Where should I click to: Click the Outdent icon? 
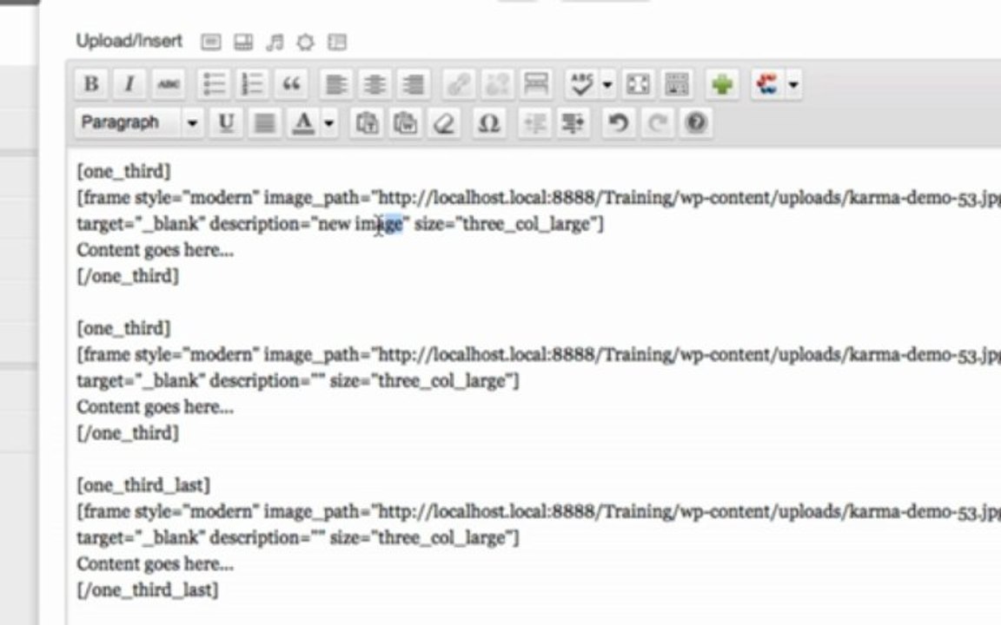[534, 122]
